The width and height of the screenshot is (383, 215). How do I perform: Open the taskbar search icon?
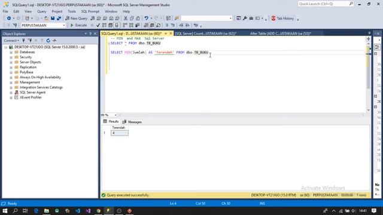(x=15, y=211)
